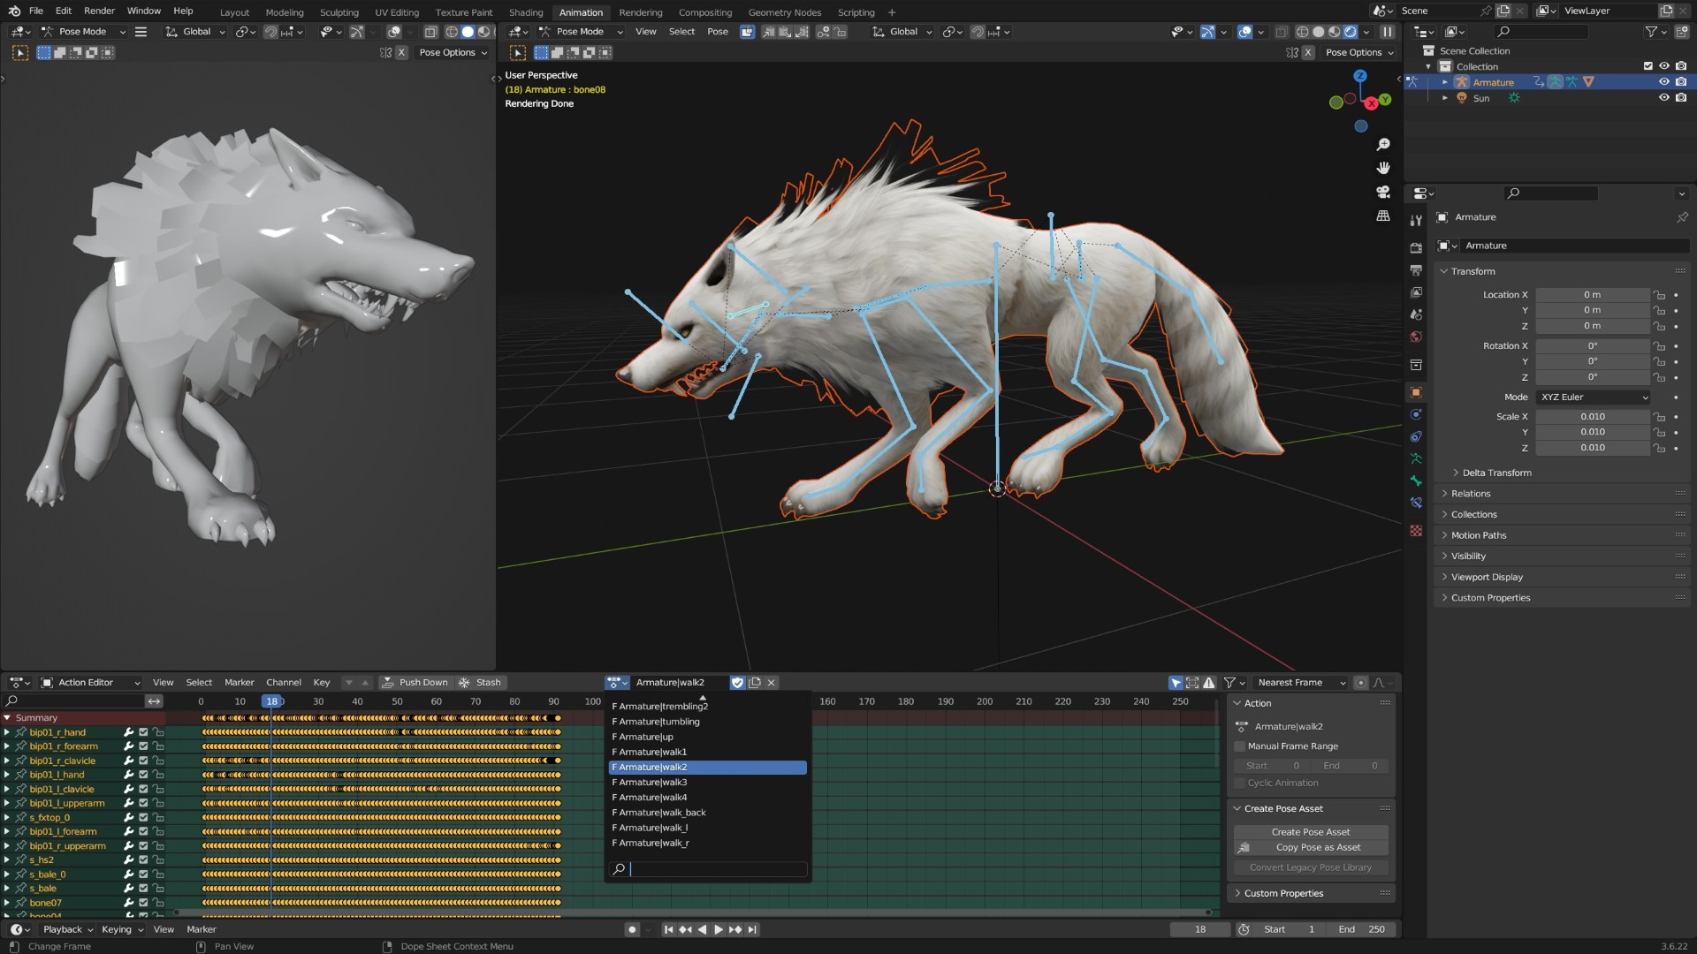
Task: Click Create Pose Asset button
Action: pyautogui.click(x=1310, y=832)
